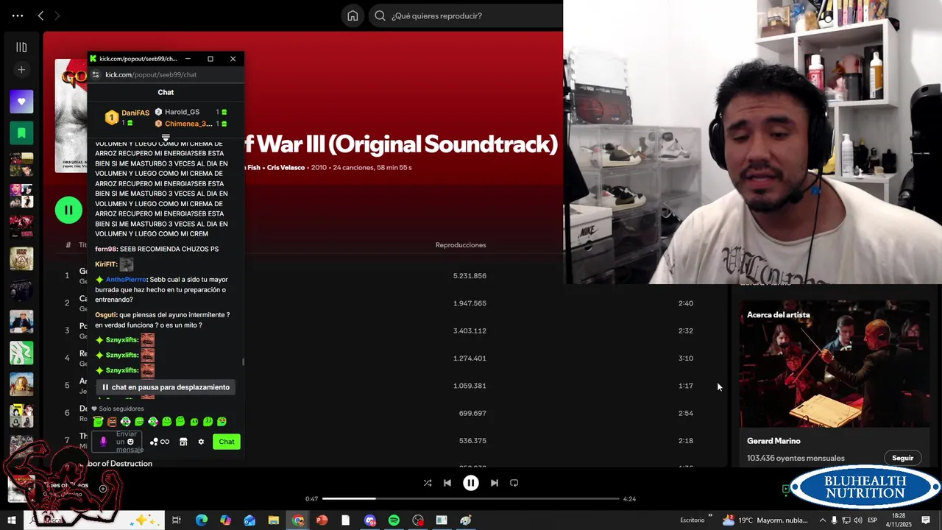
Task: Open File Explorer from taskbar
Action: pyautogui.click(x=274, y=520)
